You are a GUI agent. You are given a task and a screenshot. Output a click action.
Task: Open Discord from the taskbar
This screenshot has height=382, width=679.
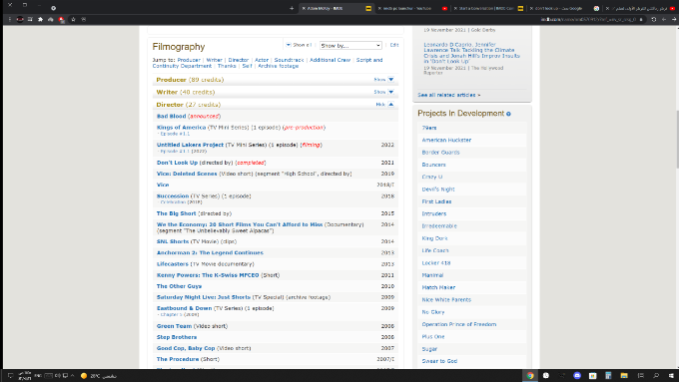577,375
